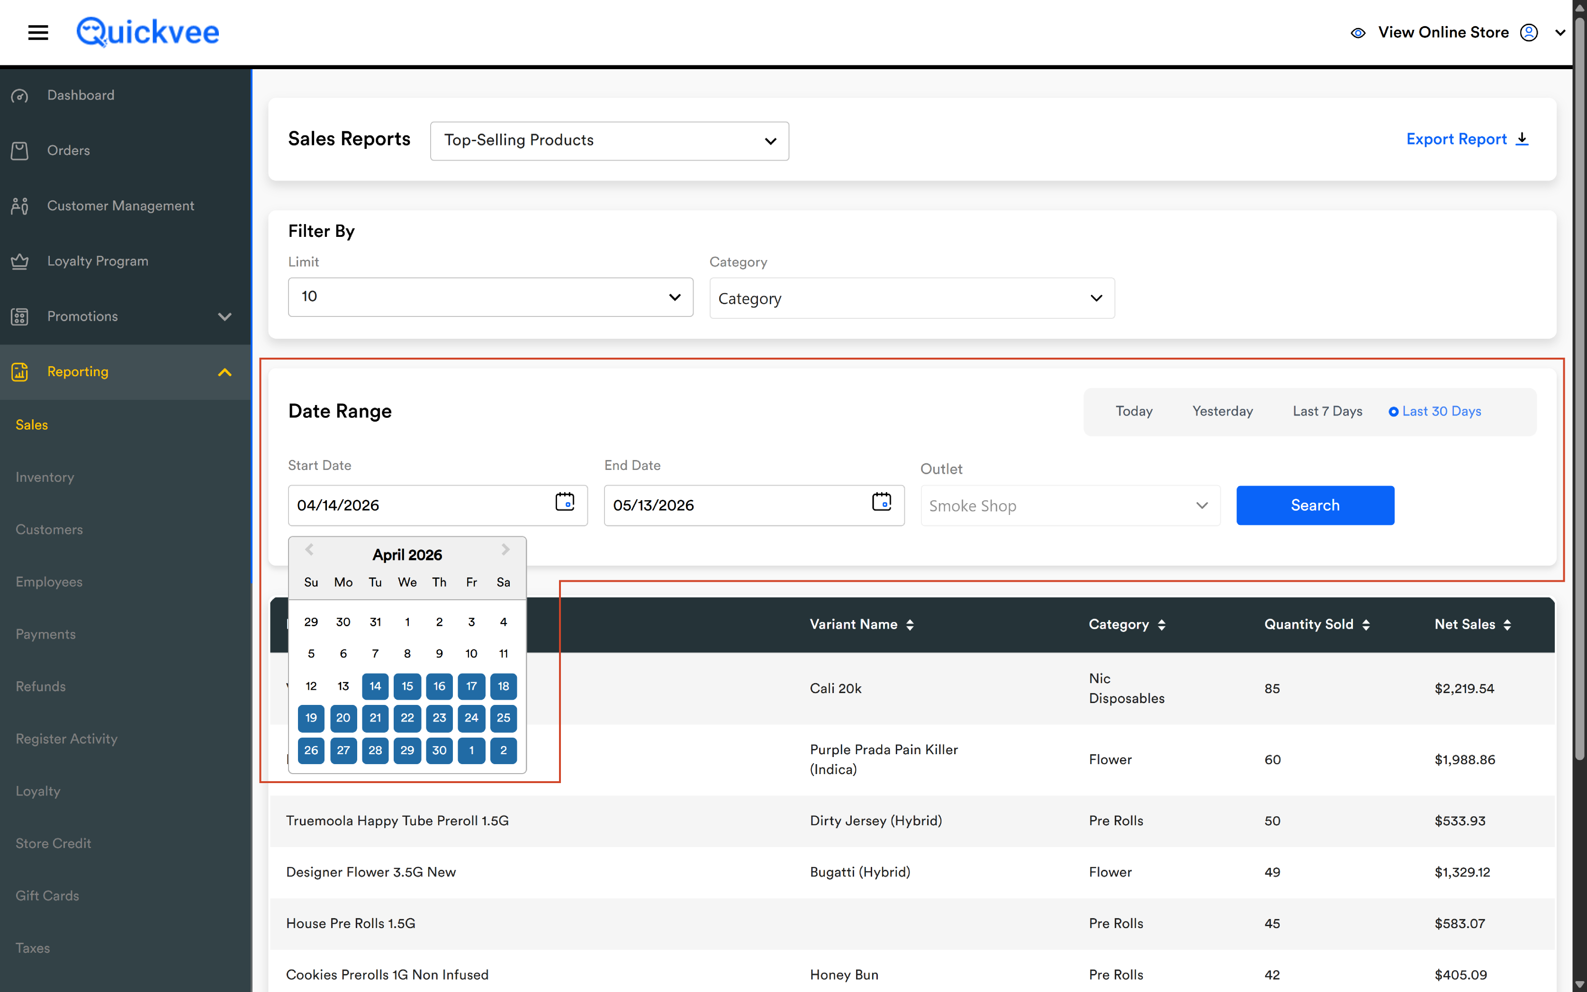
Task: Open the Limit dropdown showing 10
Action: (491, 297)
